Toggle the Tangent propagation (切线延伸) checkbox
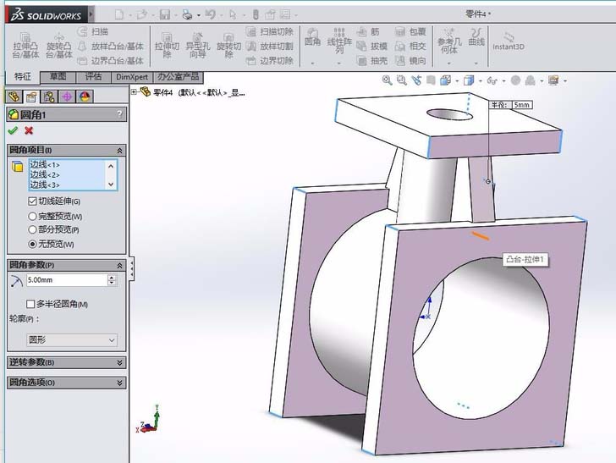This screenshot has height=463, width=616. point(33,201)
